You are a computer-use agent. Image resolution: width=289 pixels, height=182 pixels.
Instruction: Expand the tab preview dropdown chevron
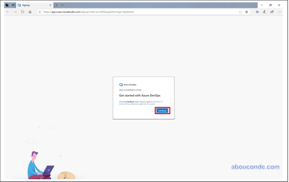(x=62, y=5)
